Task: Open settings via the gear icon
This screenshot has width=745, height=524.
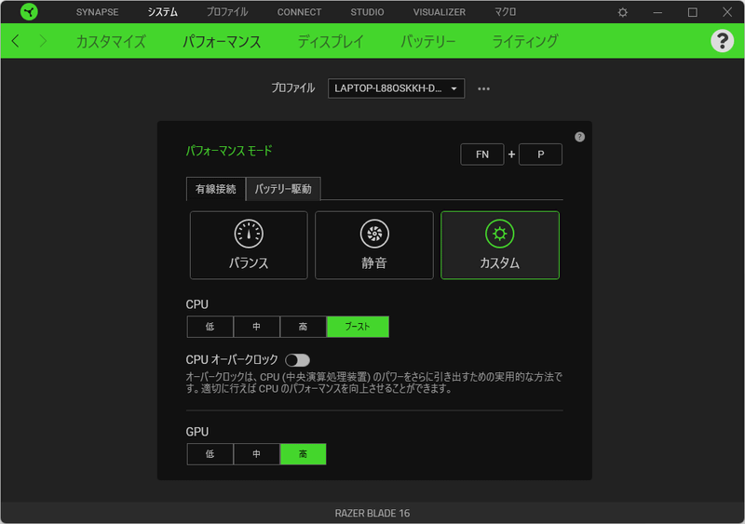Action: click(x=622, y=12)
